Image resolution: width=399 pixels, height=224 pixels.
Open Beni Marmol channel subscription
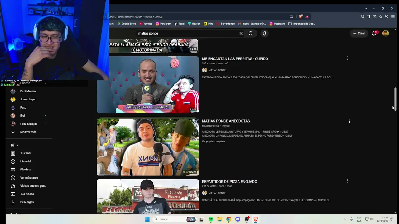pos(29,91)
